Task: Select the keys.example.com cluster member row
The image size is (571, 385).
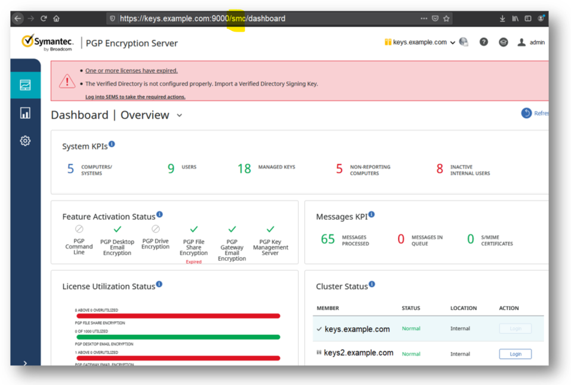Action: (x=428, y=328)
